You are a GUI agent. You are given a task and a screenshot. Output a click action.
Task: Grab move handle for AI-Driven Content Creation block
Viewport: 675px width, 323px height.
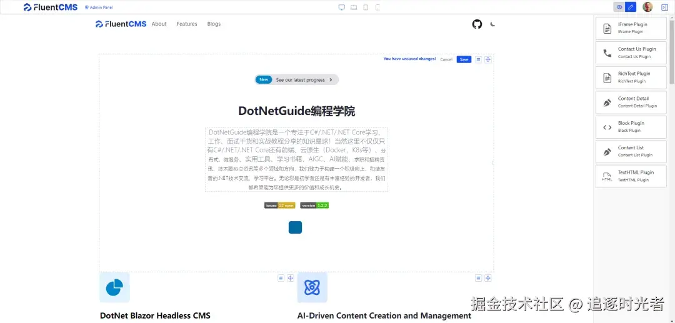(487, 278)
